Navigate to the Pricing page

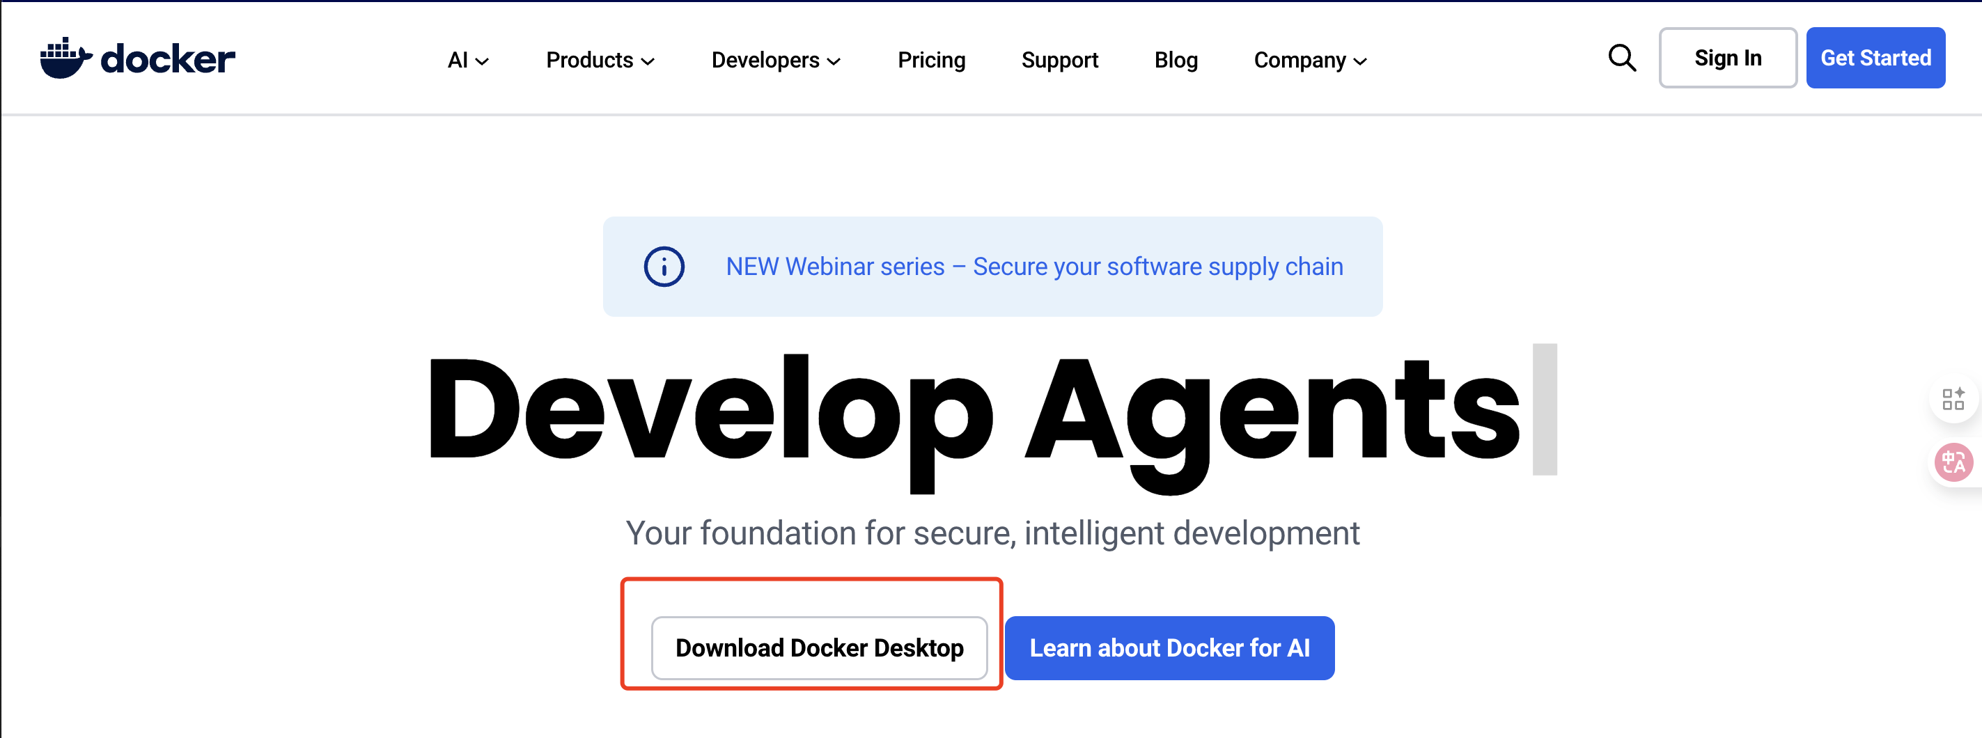(x=932, y=60)
